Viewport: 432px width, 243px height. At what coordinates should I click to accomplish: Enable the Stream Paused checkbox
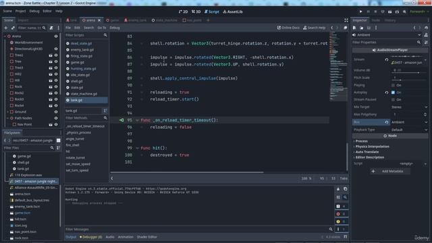[x=393, y=100]
